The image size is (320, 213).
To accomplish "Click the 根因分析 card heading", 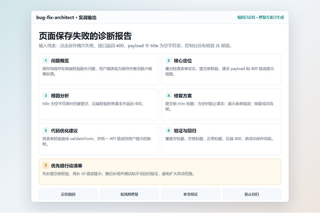I will (x=60, y=96).
